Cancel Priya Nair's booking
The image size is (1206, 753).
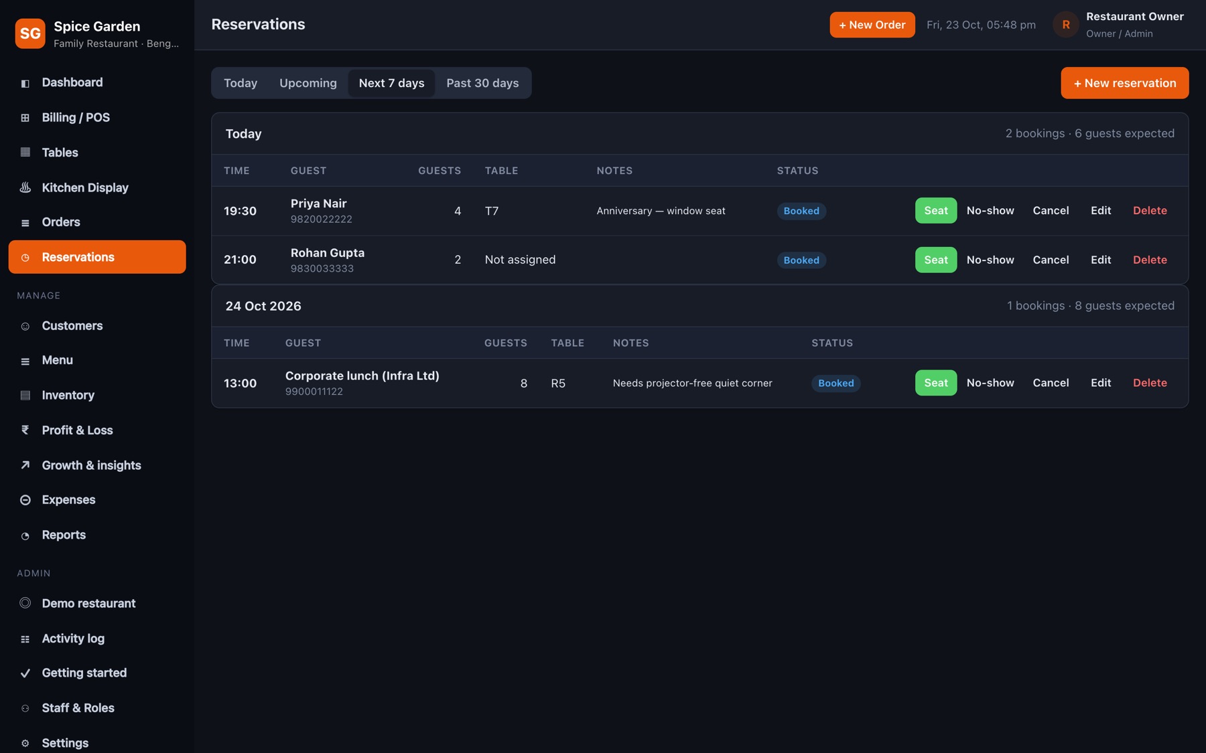[1050, 211]
